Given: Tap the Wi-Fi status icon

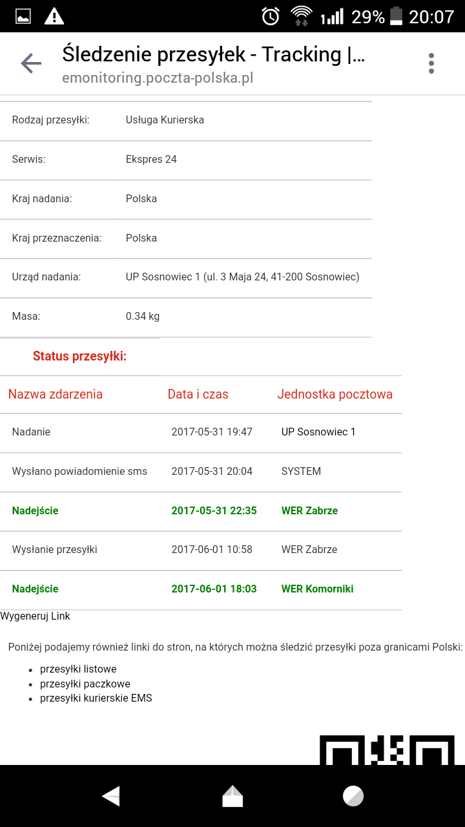Looking at the screenshot, I should [x=302, y=16].
